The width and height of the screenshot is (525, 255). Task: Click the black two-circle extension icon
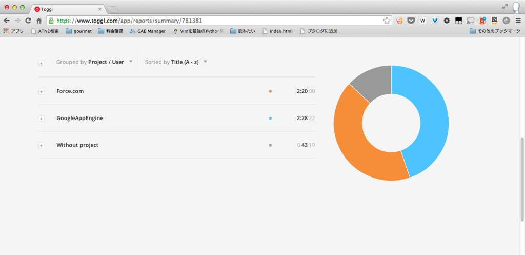459,21
